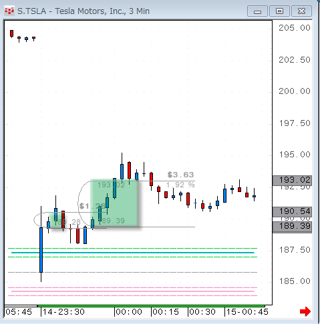Click the 185.00 price axis label
320x324 pixels.
coord(295,281)
